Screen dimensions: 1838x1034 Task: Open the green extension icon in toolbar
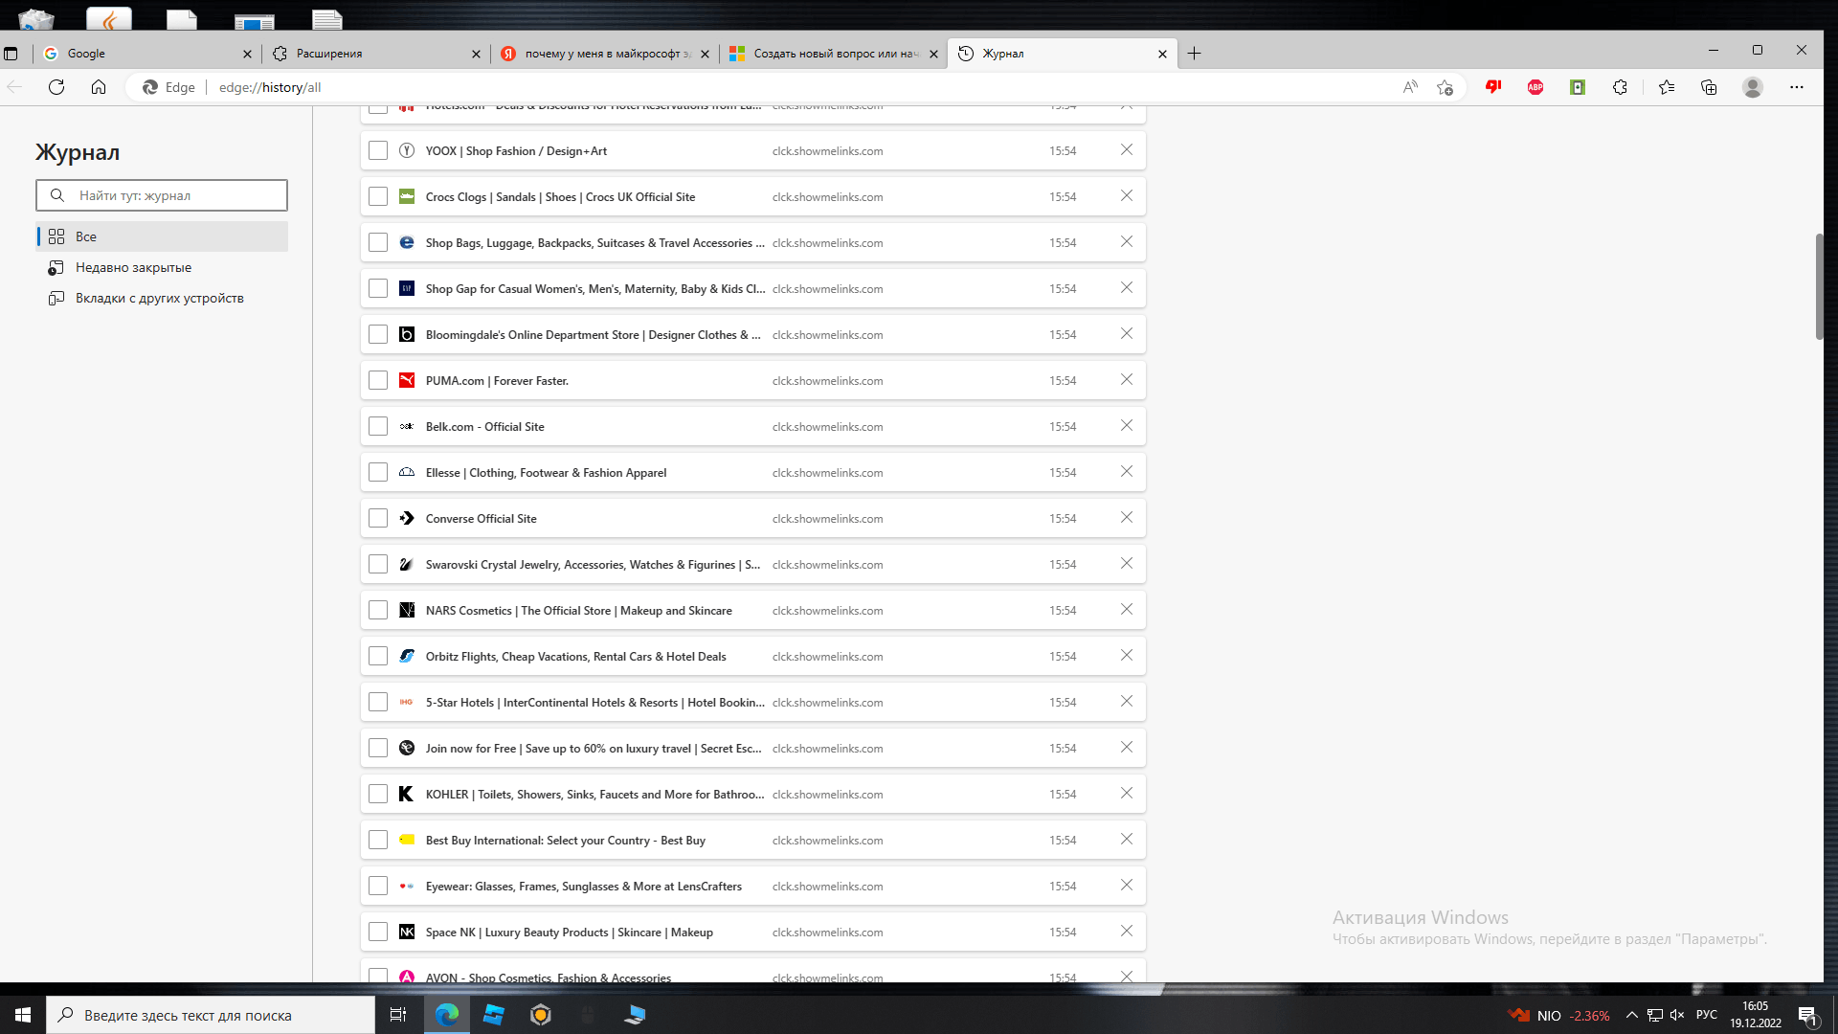(1578, 87)
